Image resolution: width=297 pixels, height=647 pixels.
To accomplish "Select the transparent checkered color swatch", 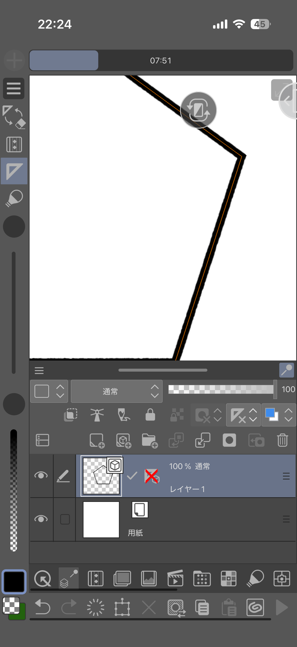I will (x=11, y=605).
